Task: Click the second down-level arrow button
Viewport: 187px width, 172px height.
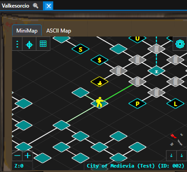Action: [x=182, y=156]
